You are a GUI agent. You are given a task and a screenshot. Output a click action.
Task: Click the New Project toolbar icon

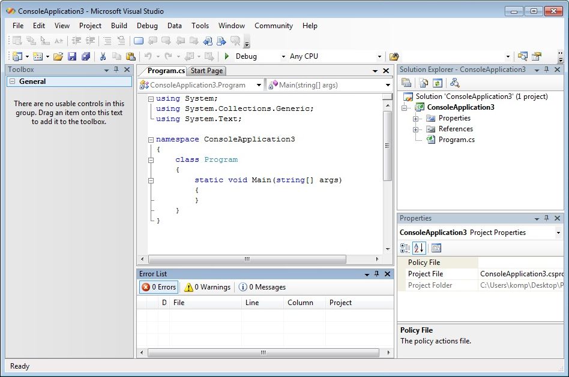click(17, 56)
